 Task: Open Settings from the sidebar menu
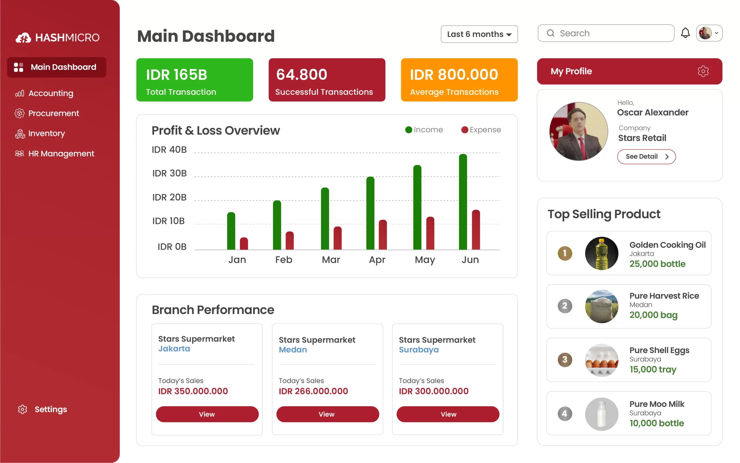[x=51, y=409]
